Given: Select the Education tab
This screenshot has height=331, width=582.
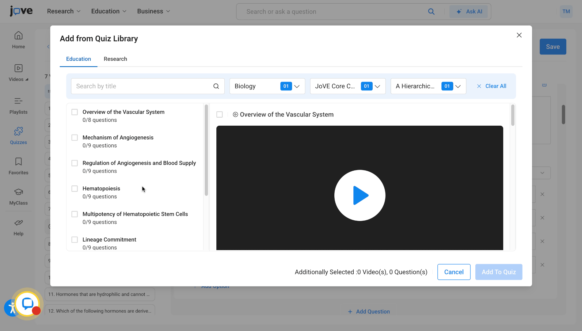Looking at the screenshot, I should click(78, 59).
